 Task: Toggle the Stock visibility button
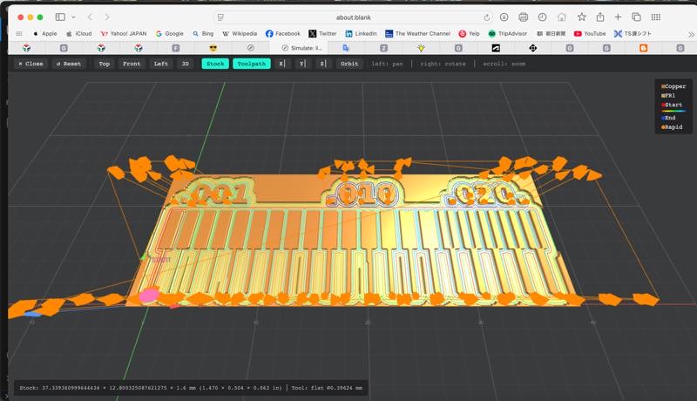point(214,64)
